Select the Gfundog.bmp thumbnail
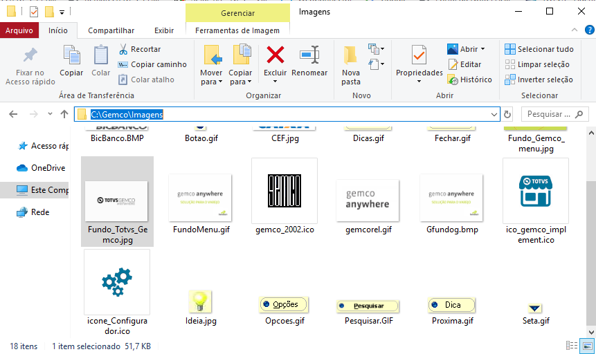 (451, 198)
